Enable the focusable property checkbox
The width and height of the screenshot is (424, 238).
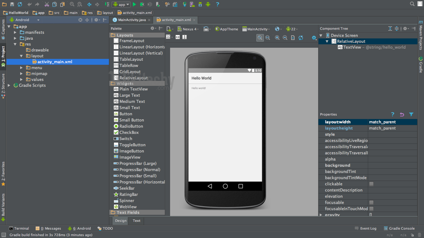[371, 202]
